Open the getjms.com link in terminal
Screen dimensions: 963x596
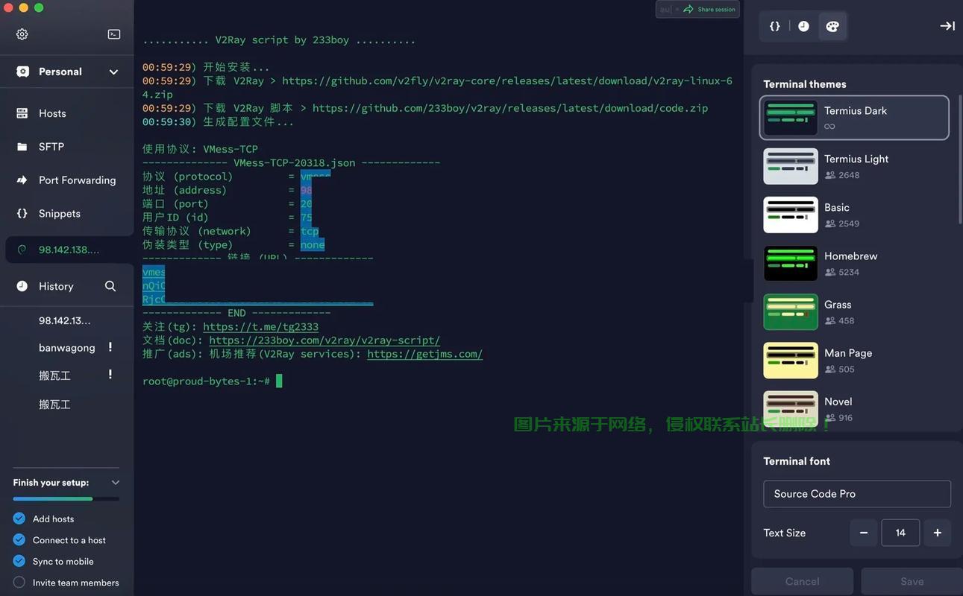[424, 354]
